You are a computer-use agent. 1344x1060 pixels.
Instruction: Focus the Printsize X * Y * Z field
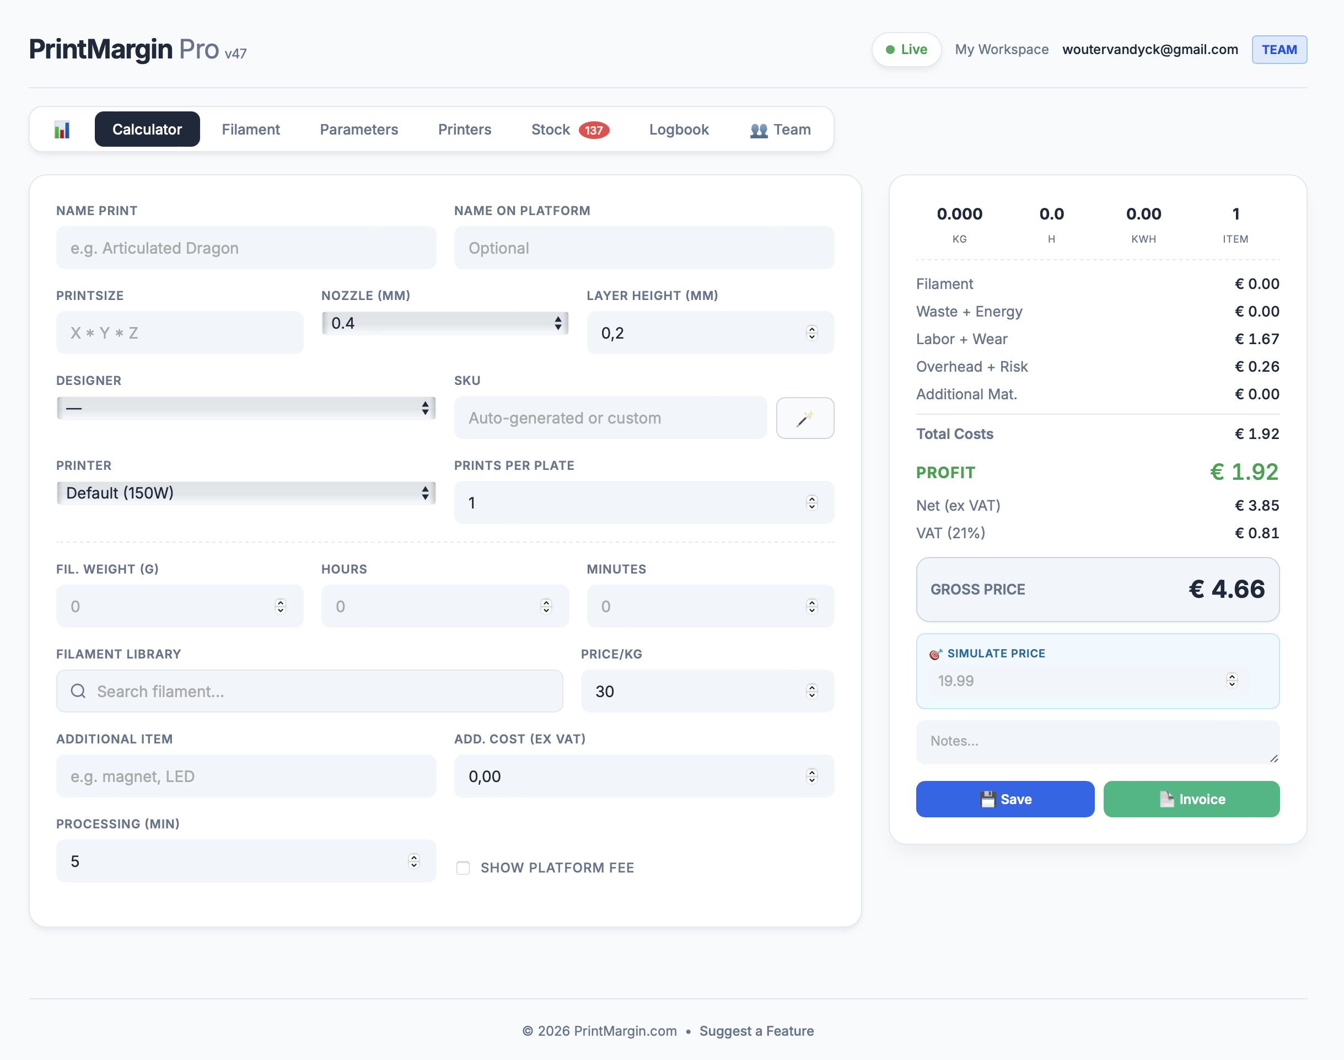click(x=179, y=333)
